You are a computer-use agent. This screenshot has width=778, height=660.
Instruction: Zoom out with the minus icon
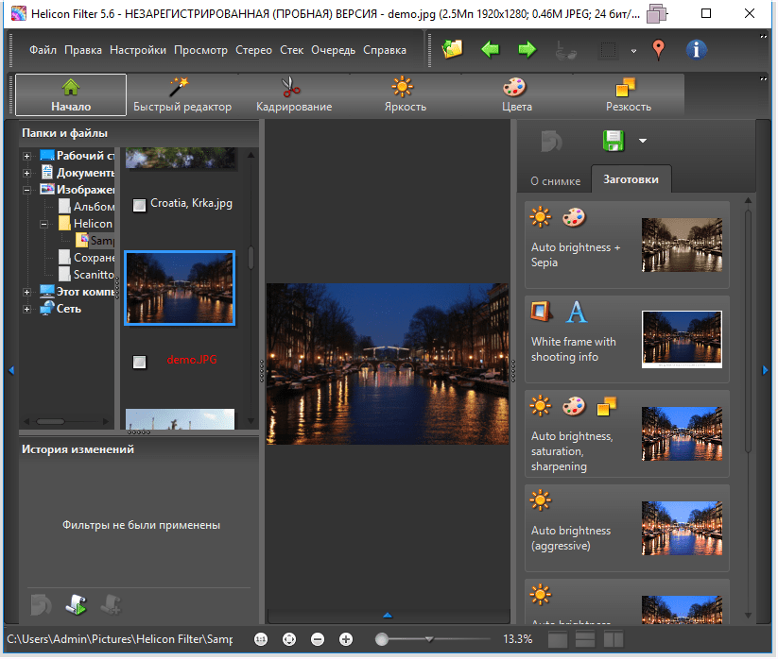[x=318, y=639]
